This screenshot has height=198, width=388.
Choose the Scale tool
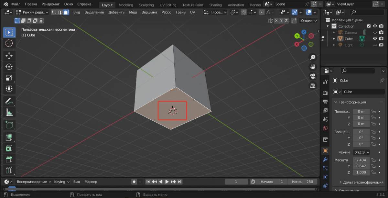point(9,78)
